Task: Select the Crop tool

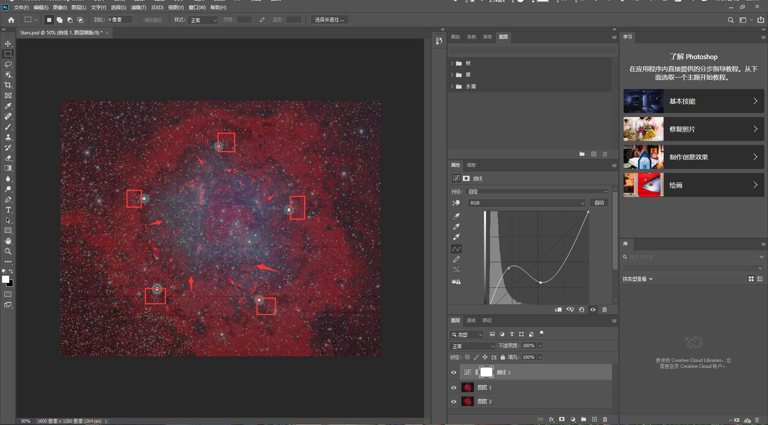Action: 8,85
